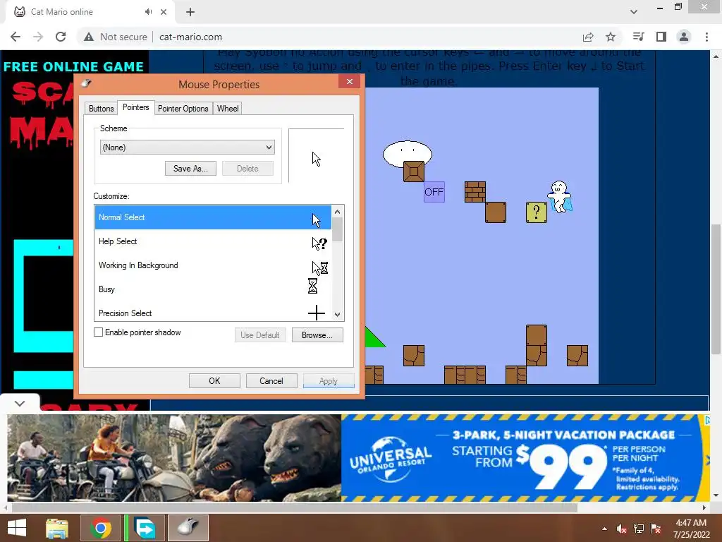This screenshot has width=722, height=542.
Task: Switch to the Buttons tab
Action: coord(101,108)
